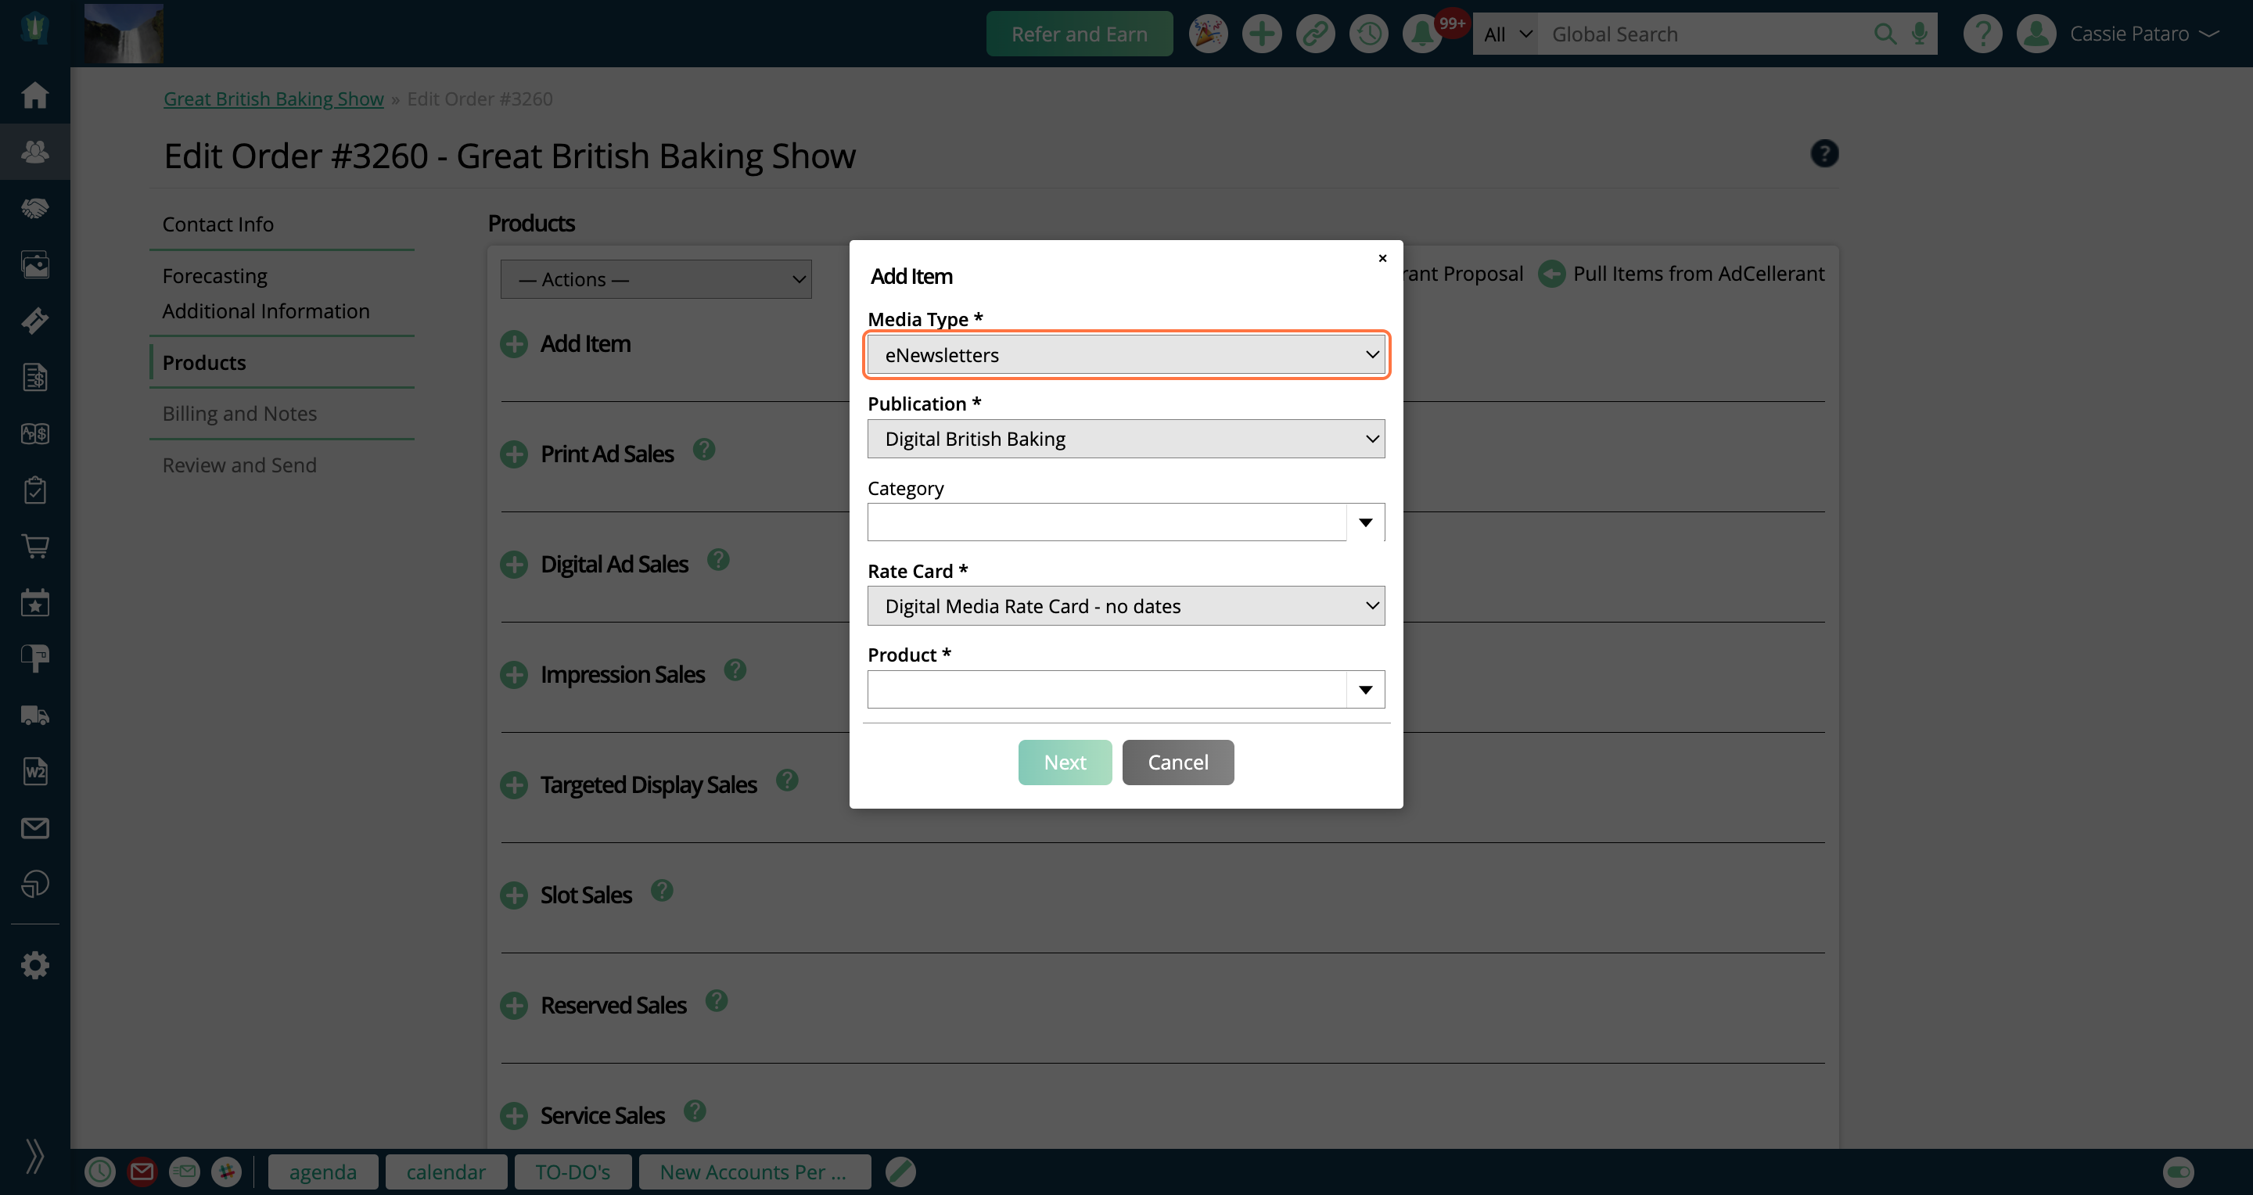Click the global search magnifier icon
The width and height of the screenshot is (2253, 1195).
click(1885, 34)
